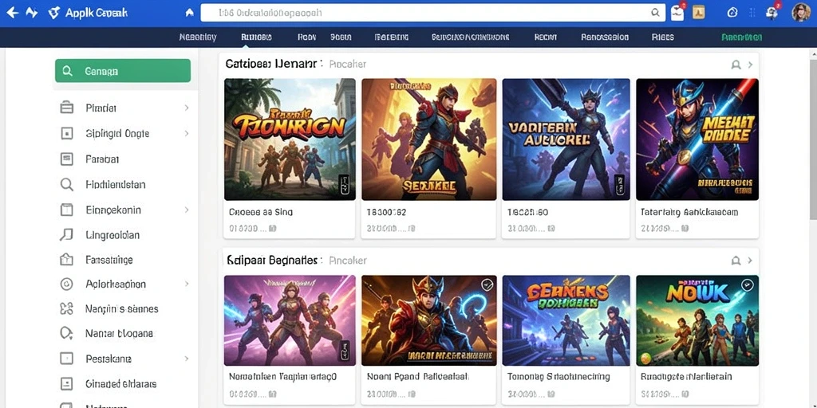Expand the Pestakana chevron
The image size is (817, 408).
187,359
